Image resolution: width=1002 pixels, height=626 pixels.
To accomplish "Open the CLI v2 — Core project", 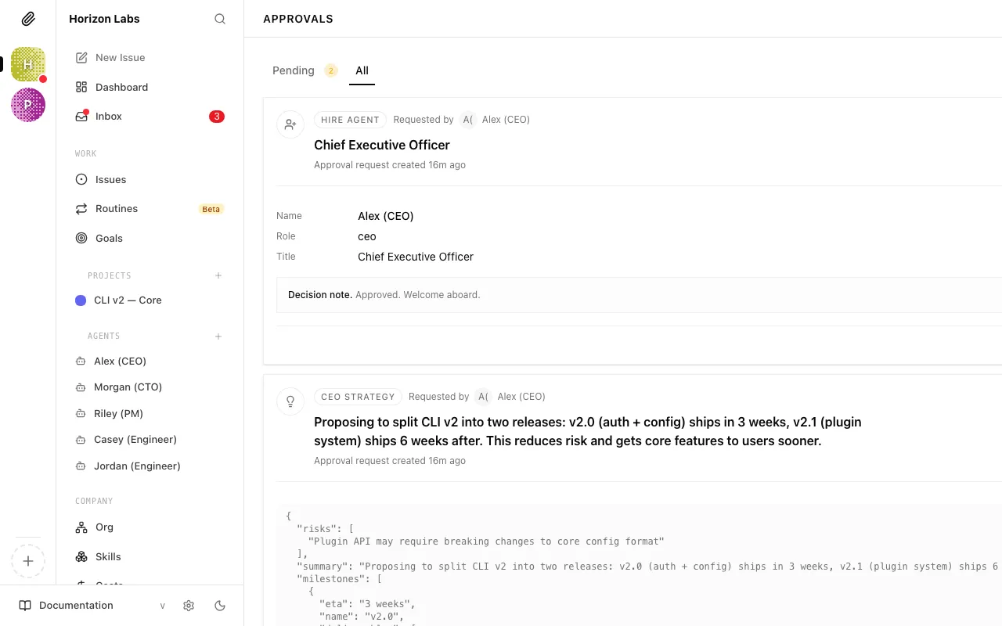I will (150, 300).
